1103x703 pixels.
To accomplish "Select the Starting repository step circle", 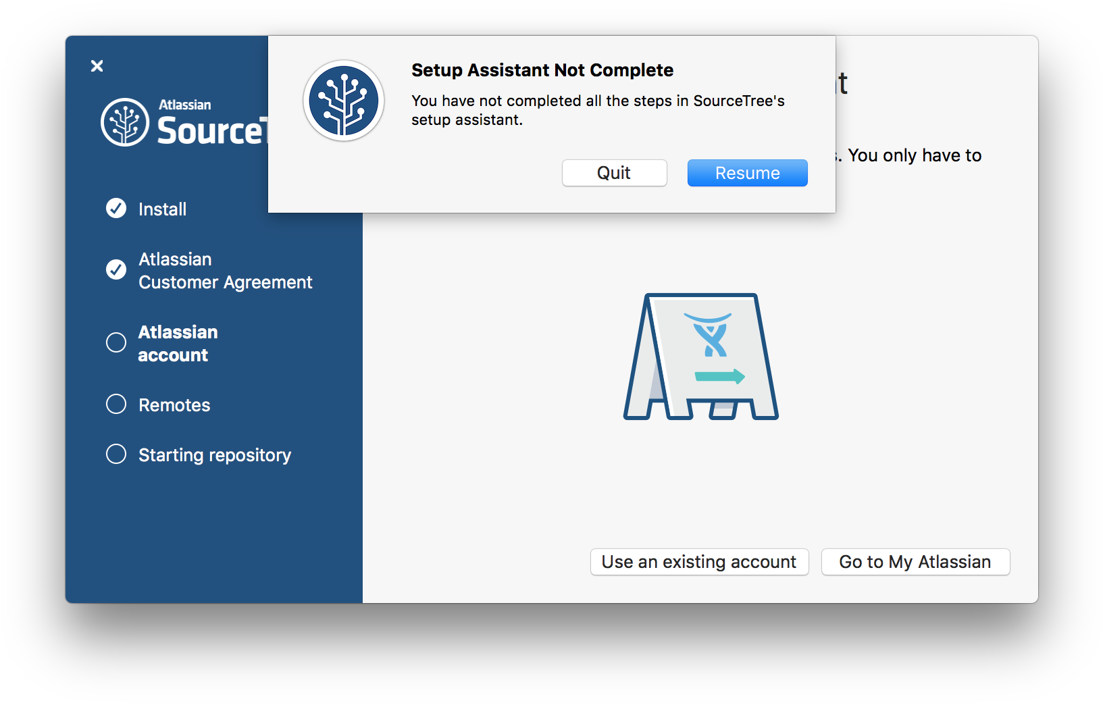I will (116, 454).
